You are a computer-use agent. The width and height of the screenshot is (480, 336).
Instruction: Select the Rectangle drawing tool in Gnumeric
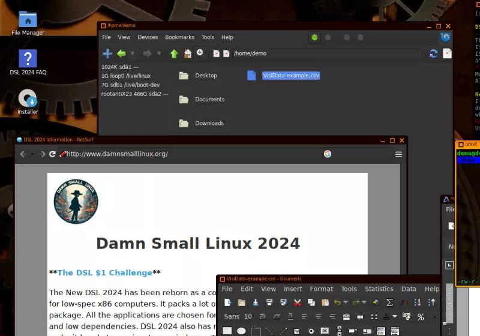pos(227,331)
